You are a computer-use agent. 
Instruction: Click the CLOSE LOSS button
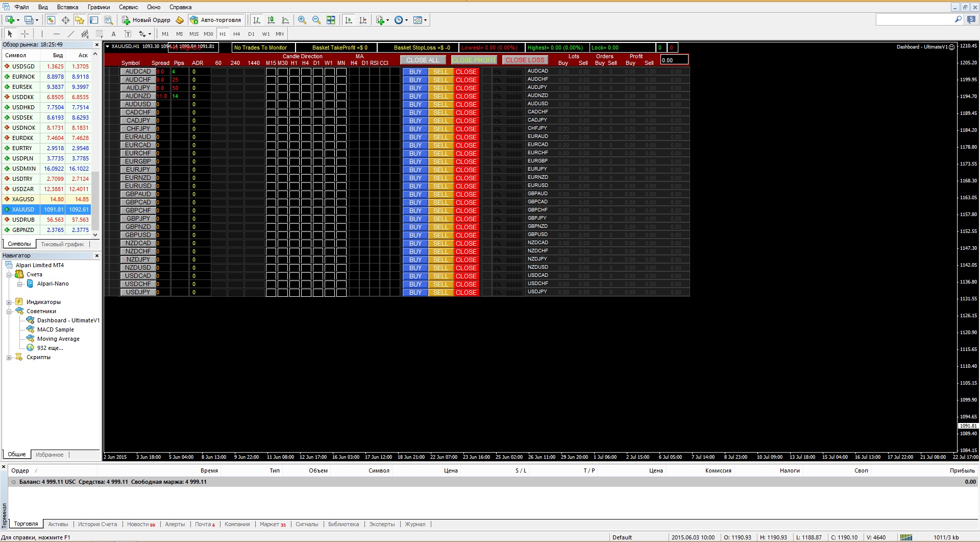[x=525, y=60]
